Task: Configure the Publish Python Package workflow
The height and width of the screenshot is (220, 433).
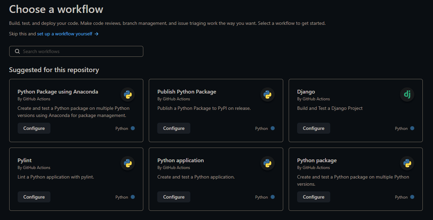Action: pyautogui.click(x=174, y=128)
